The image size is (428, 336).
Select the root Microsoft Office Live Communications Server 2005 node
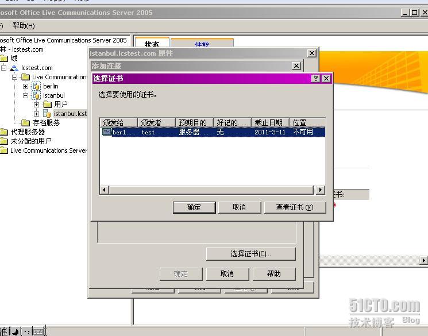coord(63,40)
